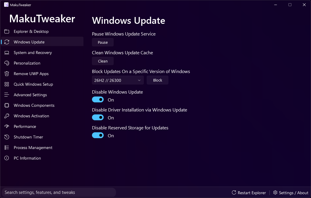The image size is (311, 198).
Task: Navigate to Advanced Settings
Action: pyautogui.click(x=42, y=95)
